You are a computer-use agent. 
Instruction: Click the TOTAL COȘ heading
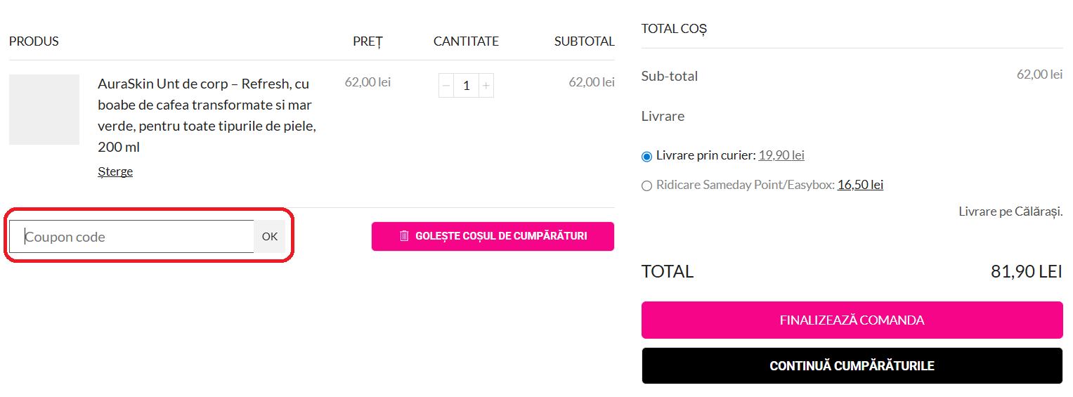coord(674,29)
